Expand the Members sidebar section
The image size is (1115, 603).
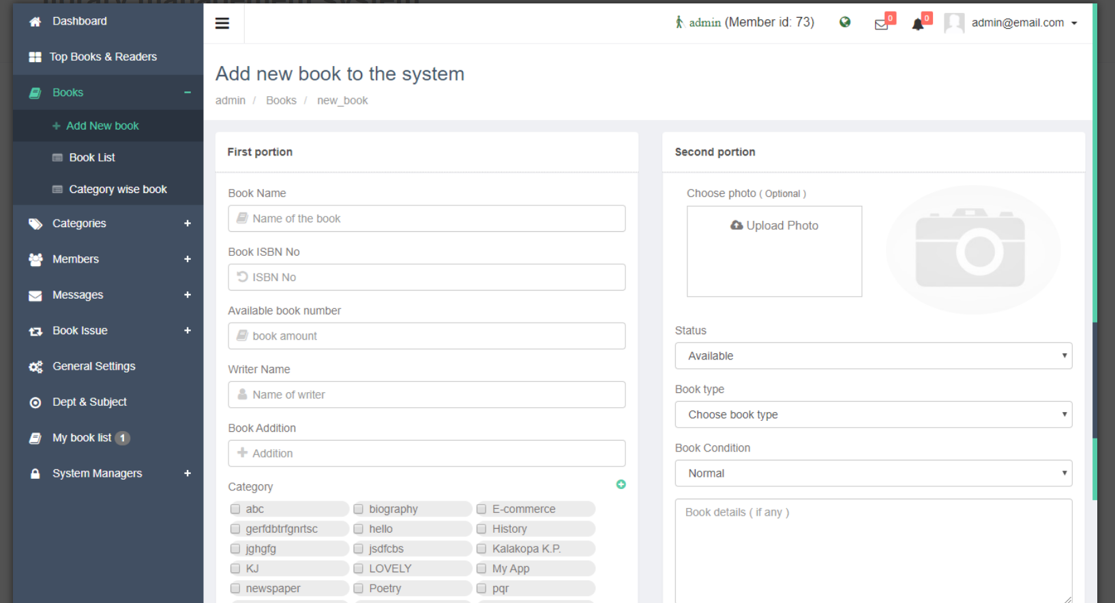76,259
